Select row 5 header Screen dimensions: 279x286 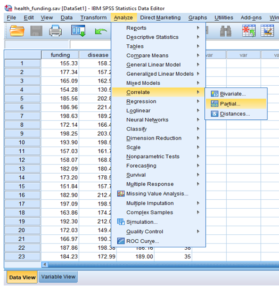22,99
